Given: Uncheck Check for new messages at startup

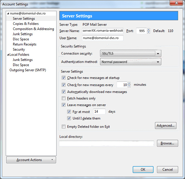Looking at the screenshot, I should tap(64, 78).
